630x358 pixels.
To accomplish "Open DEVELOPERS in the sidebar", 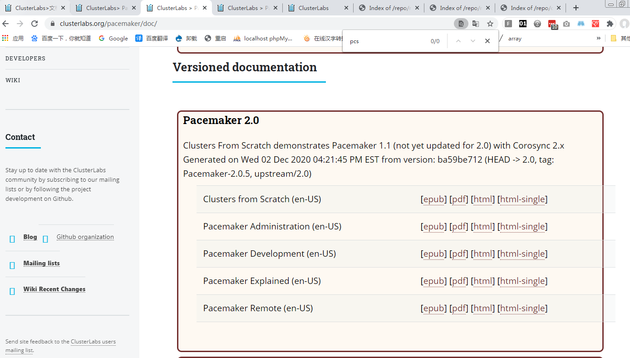I will [x=25, y=58].
